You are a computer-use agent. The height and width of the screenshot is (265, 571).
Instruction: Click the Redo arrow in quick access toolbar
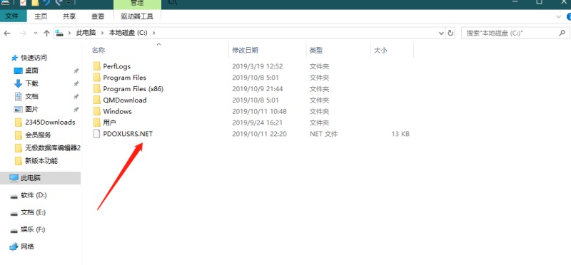[59, 2]
